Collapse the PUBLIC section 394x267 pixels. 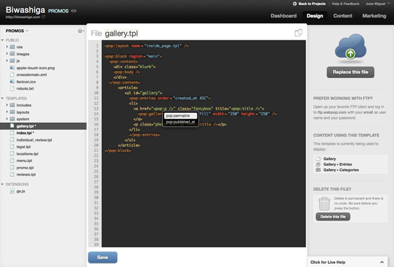coord(3,40)
